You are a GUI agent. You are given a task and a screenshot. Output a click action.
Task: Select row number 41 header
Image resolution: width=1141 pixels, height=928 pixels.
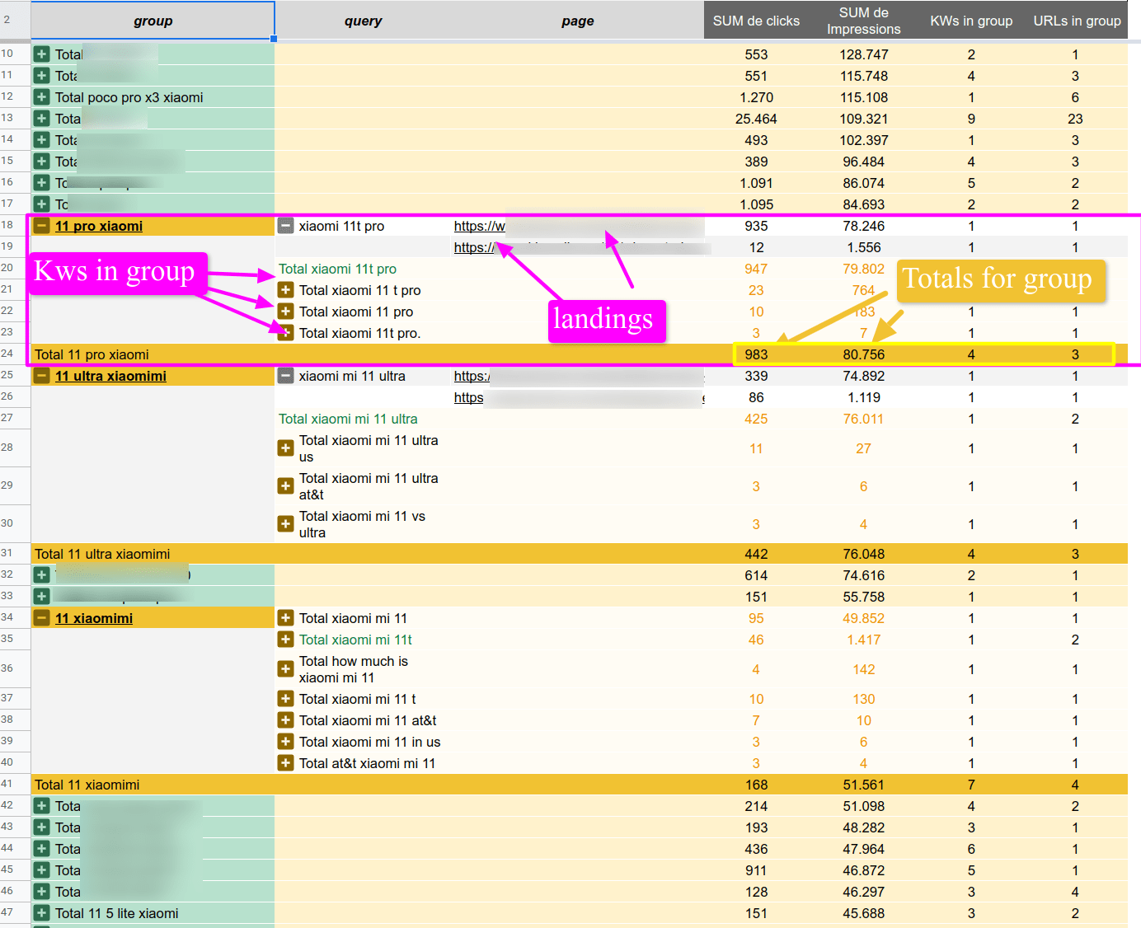(15, 785)
